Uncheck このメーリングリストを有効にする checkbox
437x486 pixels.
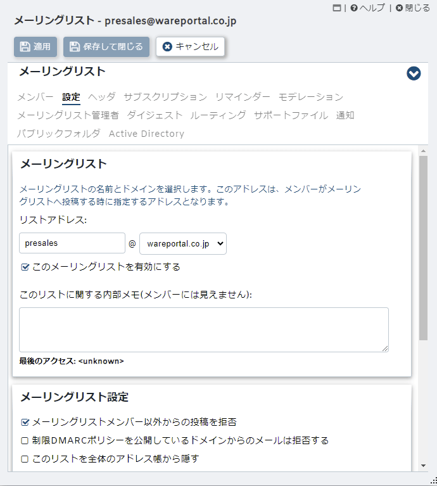click(25, 267)
